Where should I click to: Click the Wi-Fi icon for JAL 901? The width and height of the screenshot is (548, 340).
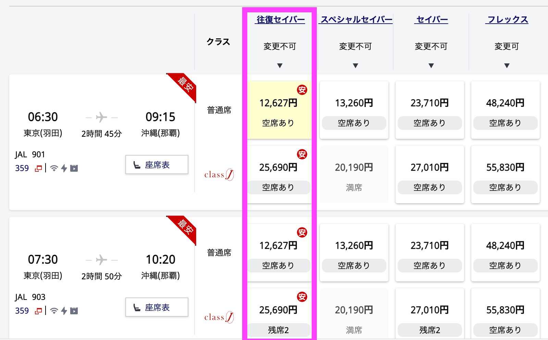54,168
